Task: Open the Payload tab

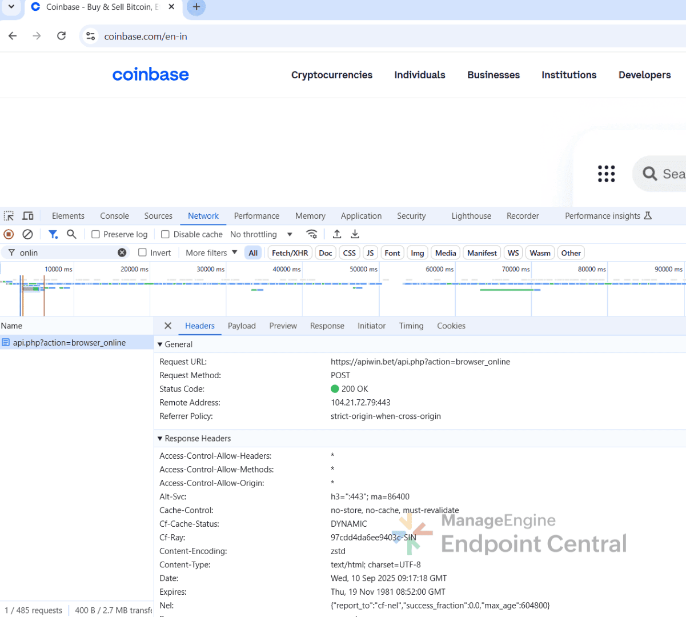Action: [x=242, y=326]
